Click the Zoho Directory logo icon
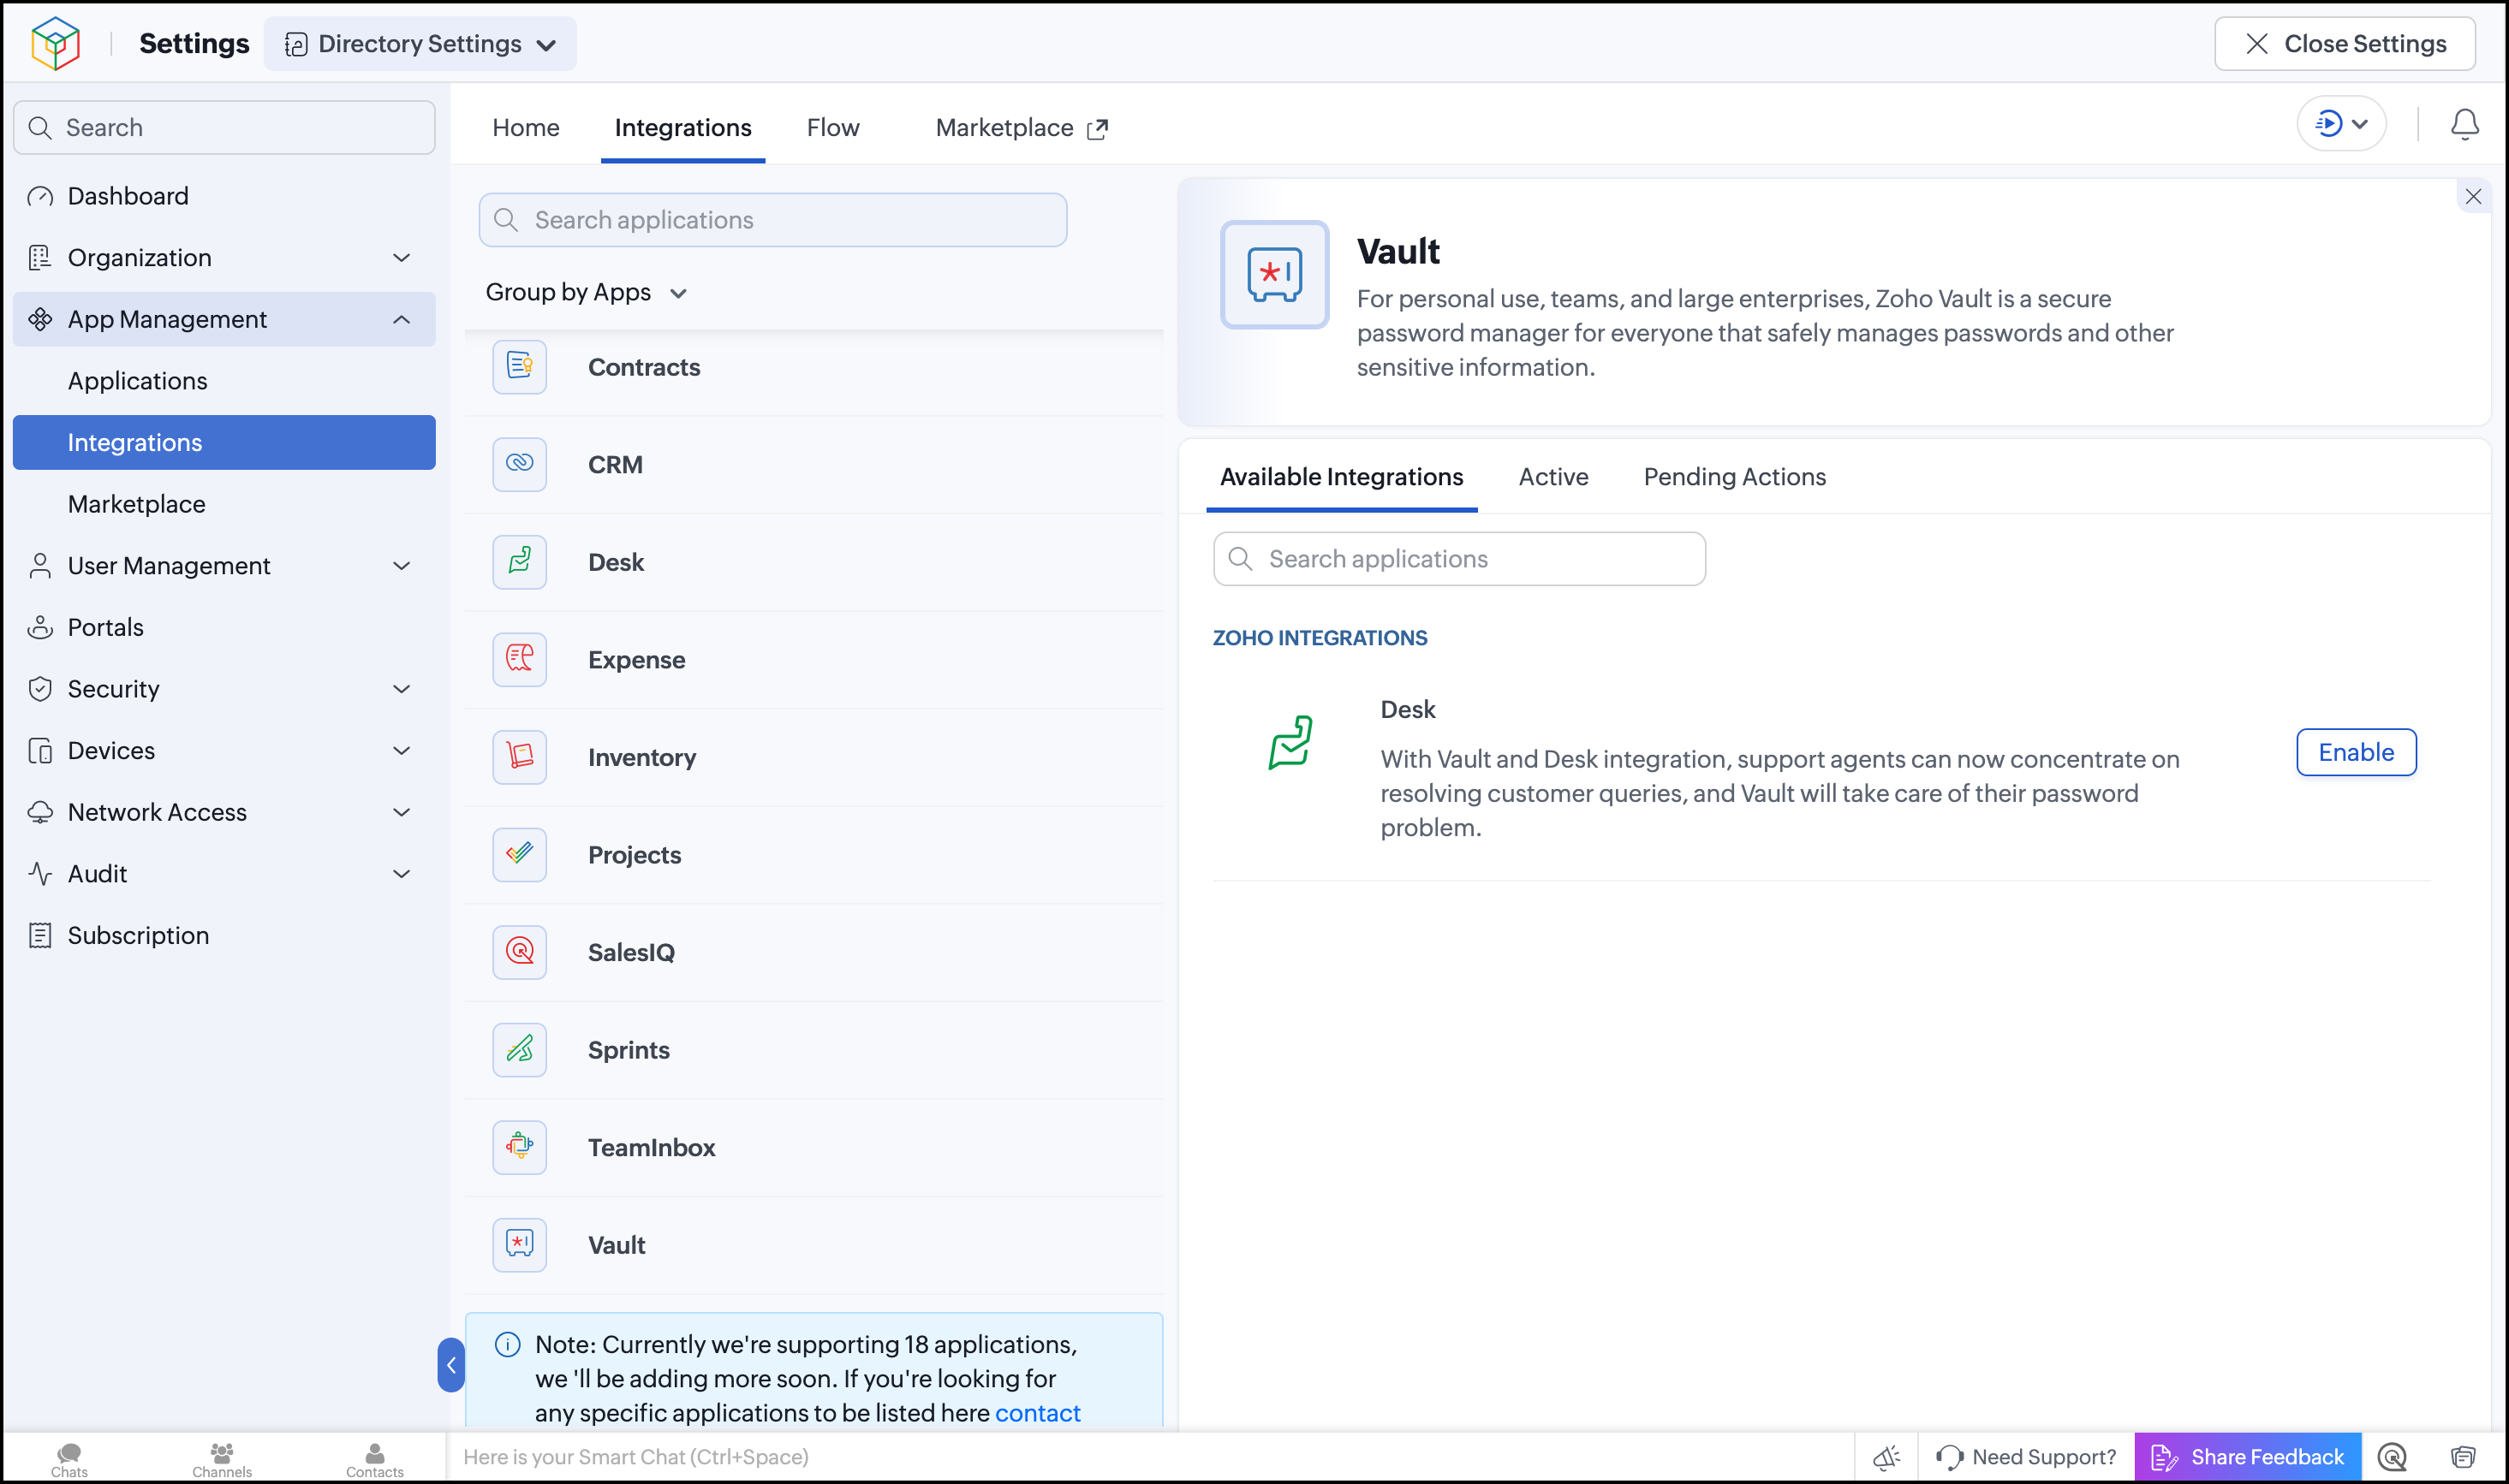Viewport: 2509px width, 1484px height. point(55,44)
